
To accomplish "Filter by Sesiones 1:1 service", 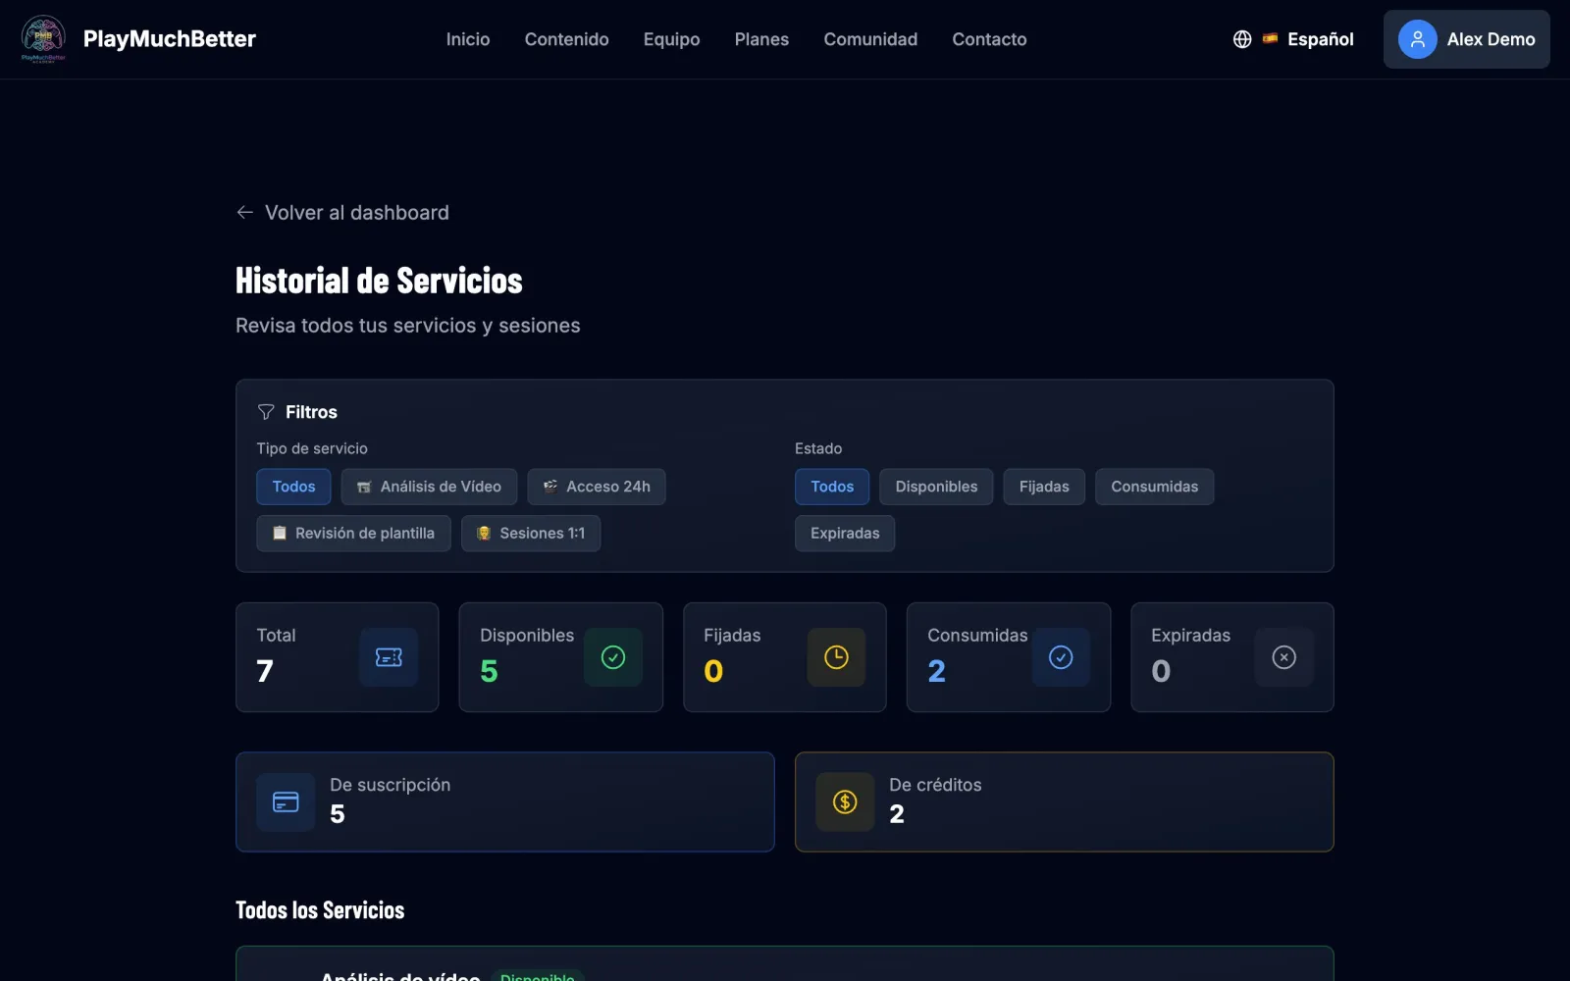I will [531, 534].
